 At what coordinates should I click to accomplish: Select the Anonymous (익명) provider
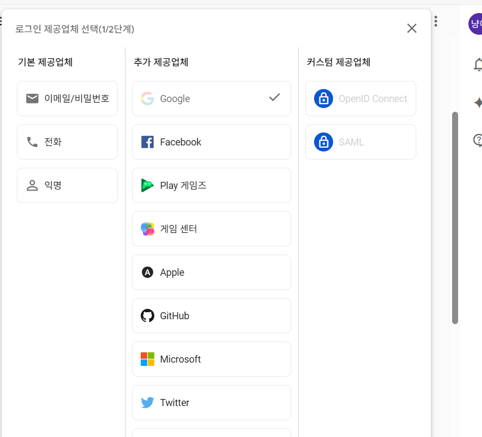67,185
